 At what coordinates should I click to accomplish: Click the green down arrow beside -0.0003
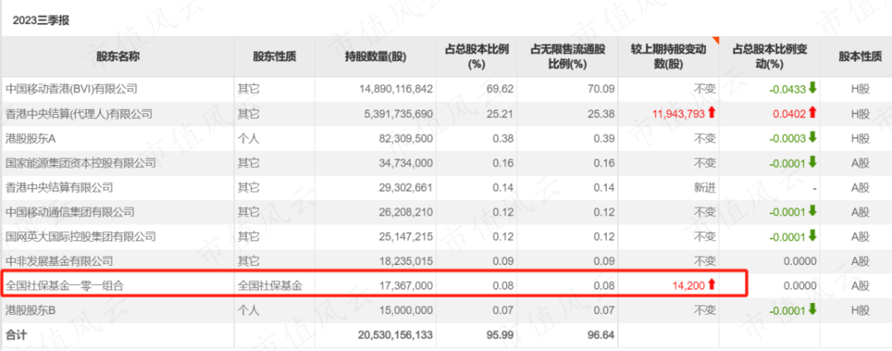click(813, 138)
